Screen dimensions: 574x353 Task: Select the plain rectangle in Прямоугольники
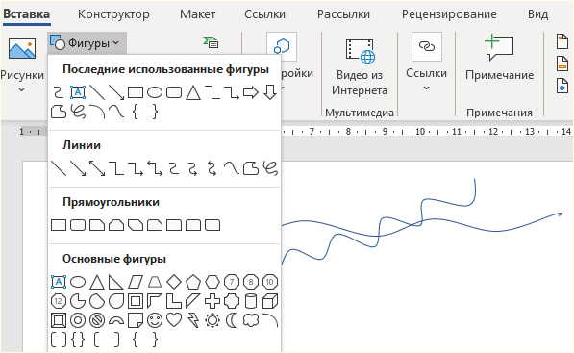[59, 225]
